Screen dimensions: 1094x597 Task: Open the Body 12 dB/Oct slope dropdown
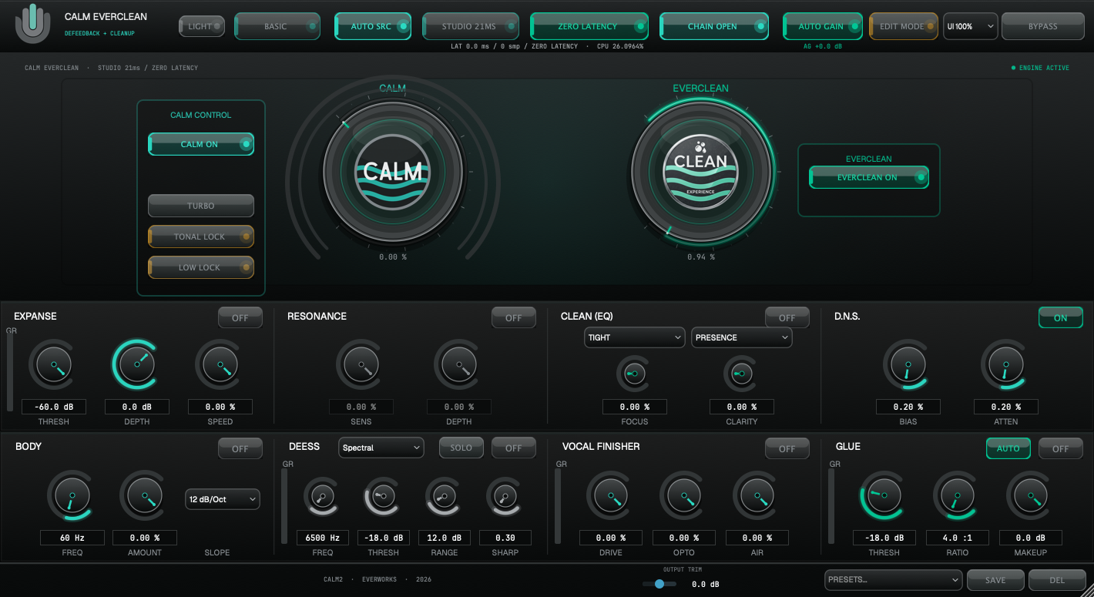point(223,499)
